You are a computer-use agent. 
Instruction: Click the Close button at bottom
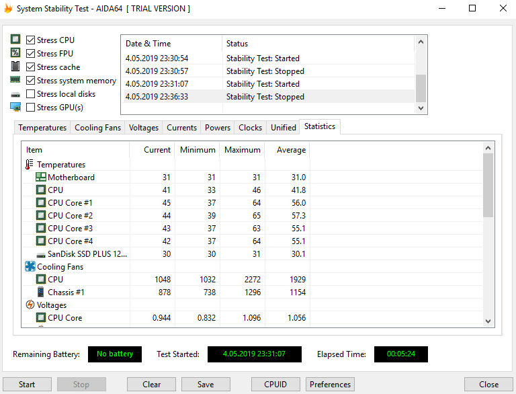tap(488, 385)
